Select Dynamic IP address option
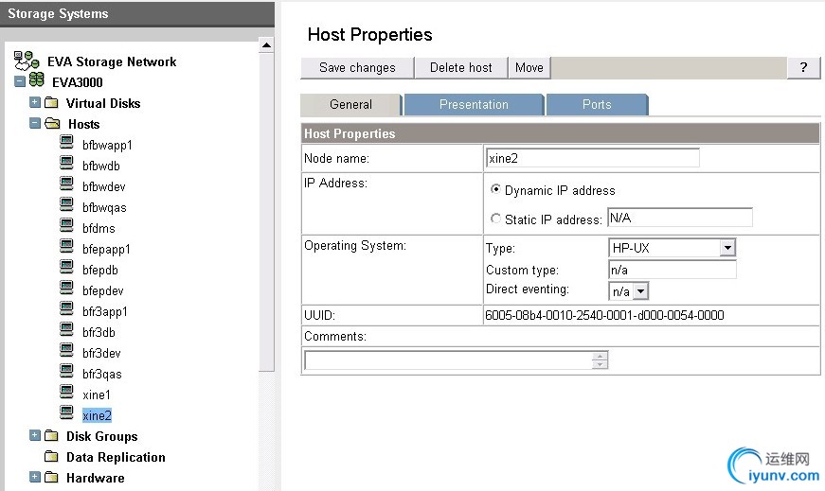Image resolution: width=825 pixels, height=491 pixels. [495, 188]
